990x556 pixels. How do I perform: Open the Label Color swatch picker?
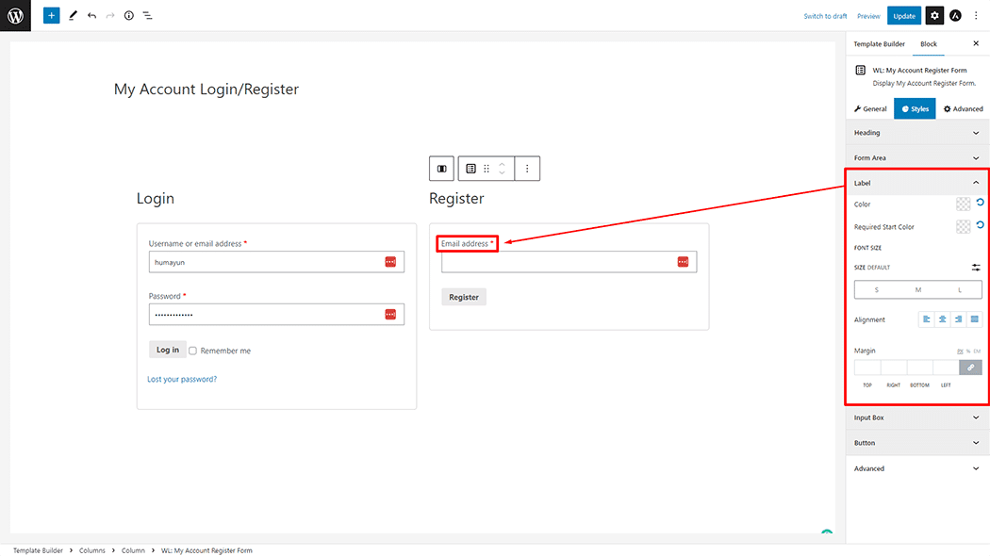tap(962, 204)
